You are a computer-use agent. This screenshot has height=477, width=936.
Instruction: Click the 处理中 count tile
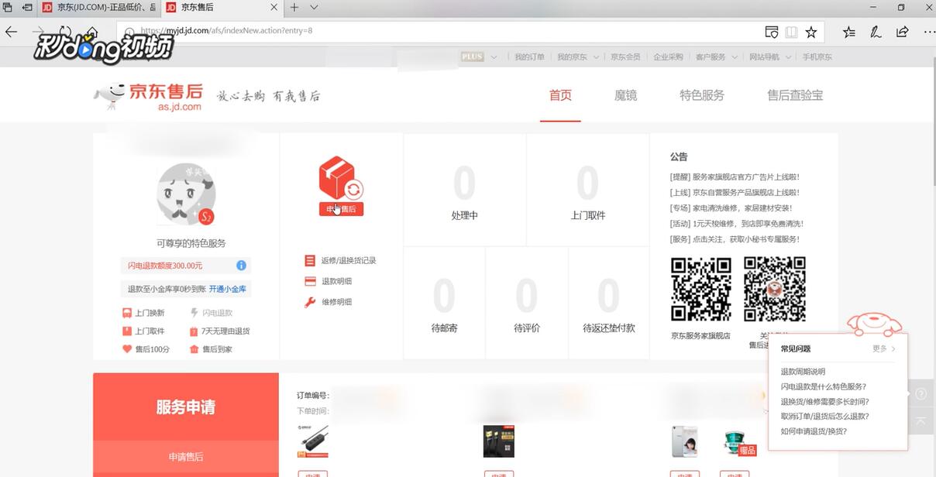pos(464,190)
